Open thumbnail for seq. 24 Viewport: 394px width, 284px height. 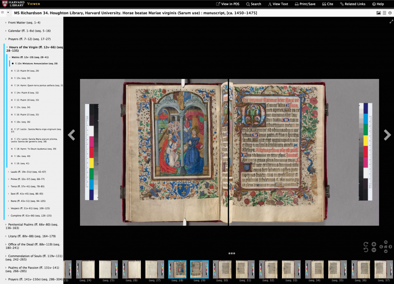click(x=85, y=269)
